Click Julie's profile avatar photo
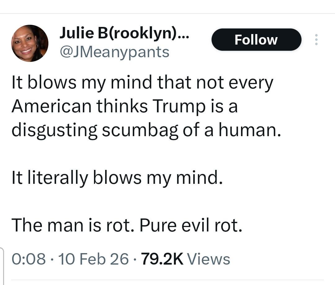 (x=30, y=43)
